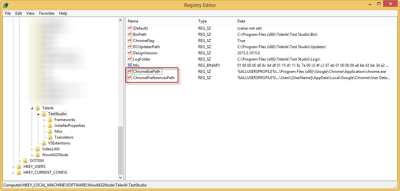Viewport: 400px width, 191px height.
Task: Click the ChromeFlag string value icon
Action: 130,41
